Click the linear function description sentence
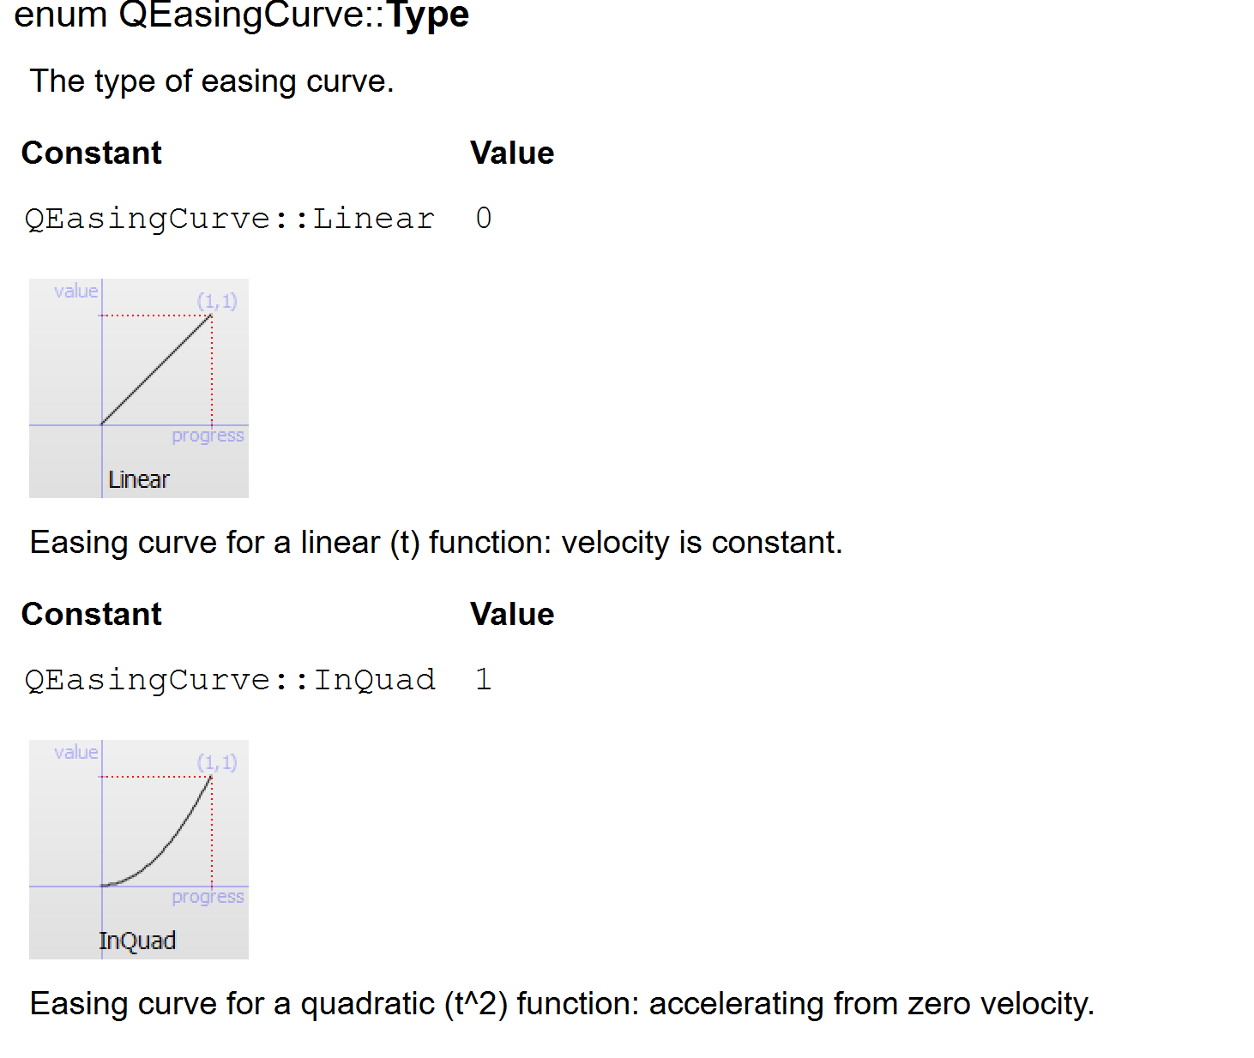Image resolution: width=1254 pixels, height=1058 pixels. [x=437, y=543]
